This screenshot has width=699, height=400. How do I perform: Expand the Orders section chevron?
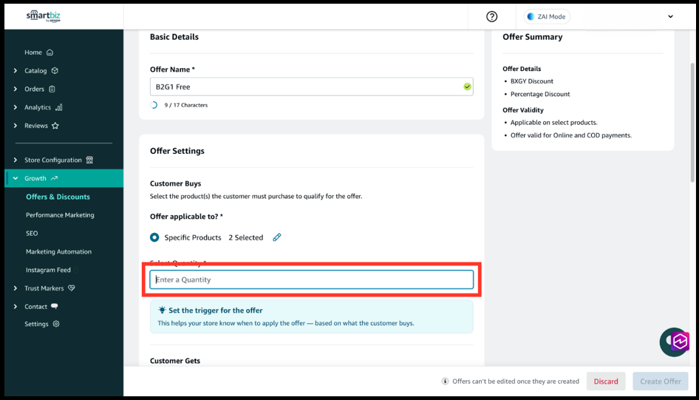click(16, 89)
